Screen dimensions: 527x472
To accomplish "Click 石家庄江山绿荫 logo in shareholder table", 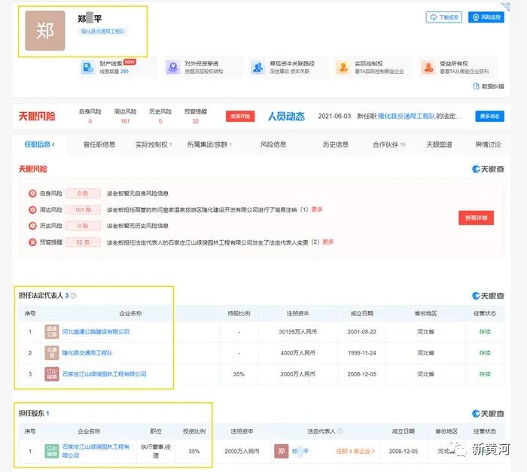I will (52, 451).
